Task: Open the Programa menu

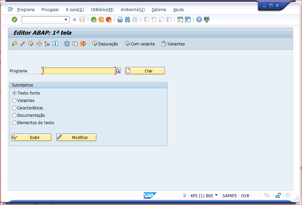Action: 26,9
